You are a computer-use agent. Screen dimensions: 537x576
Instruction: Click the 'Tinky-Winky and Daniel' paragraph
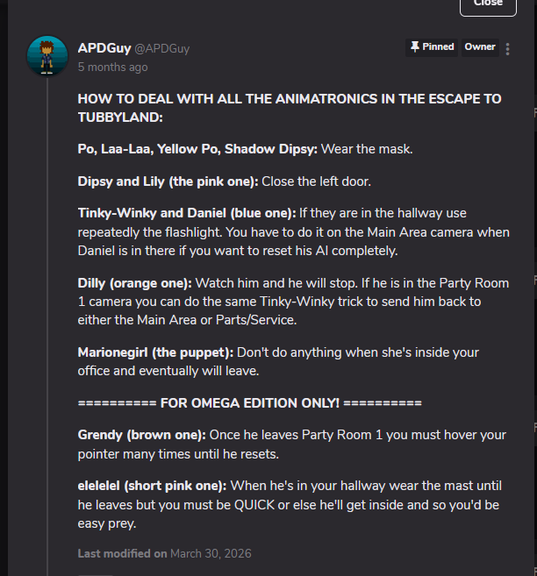[x=290, y=231]
